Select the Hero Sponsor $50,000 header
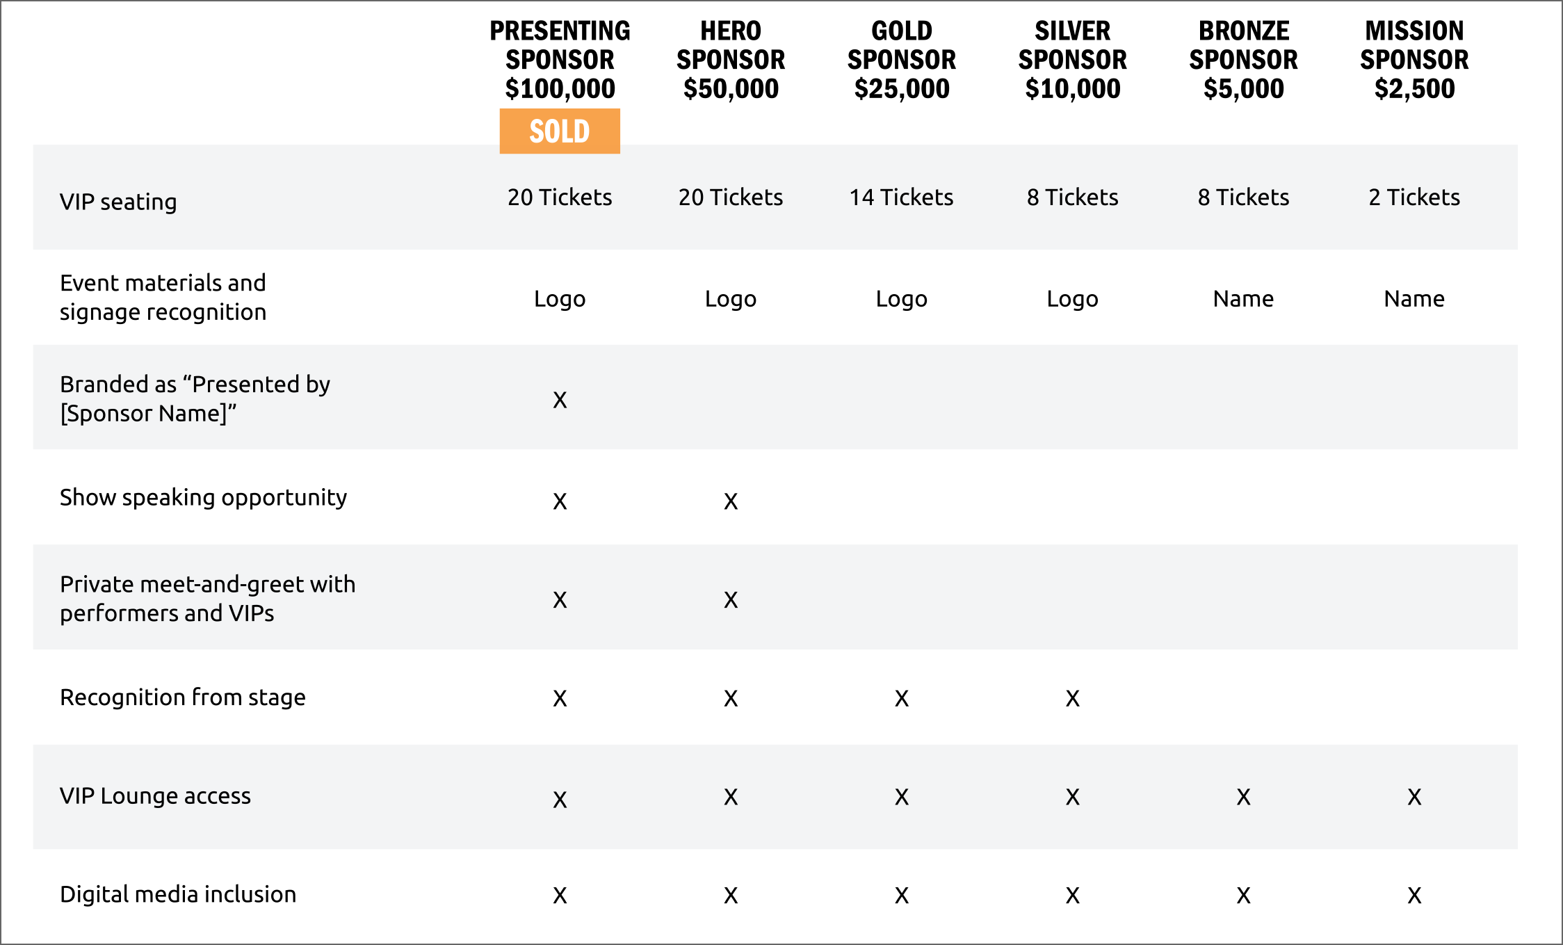 coord(731,60)
